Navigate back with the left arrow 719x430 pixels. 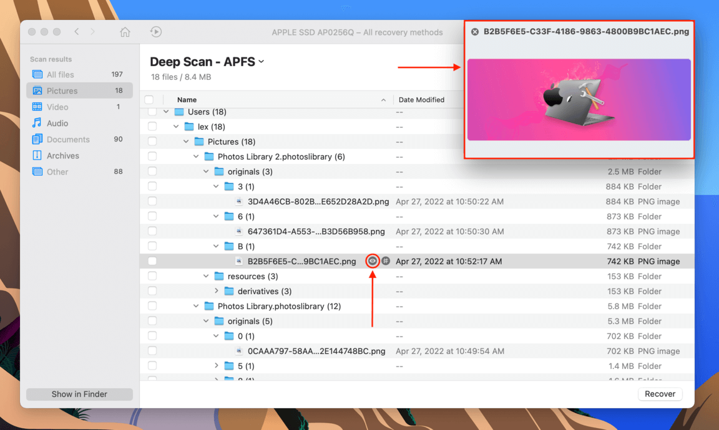pos(77,32)
